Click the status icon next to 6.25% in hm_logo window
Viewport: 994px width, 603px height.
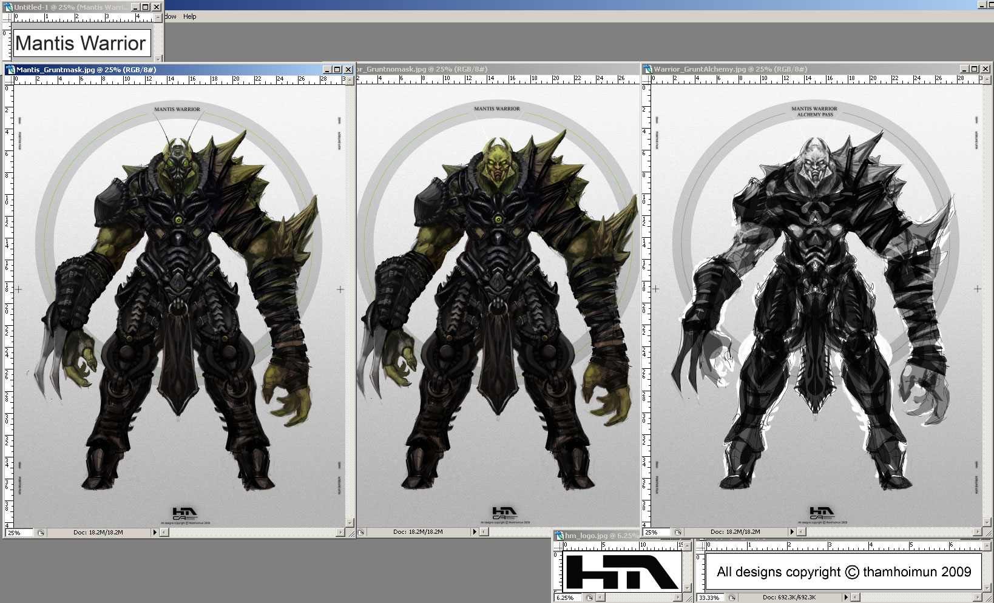click(x=589, y=598)
